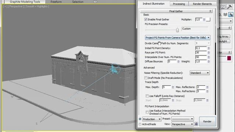Screen dimensions: 235x132
Task: Open the Divide Camera Path segments dropdown
Action: pyautogui.click(x=203, y=43)
